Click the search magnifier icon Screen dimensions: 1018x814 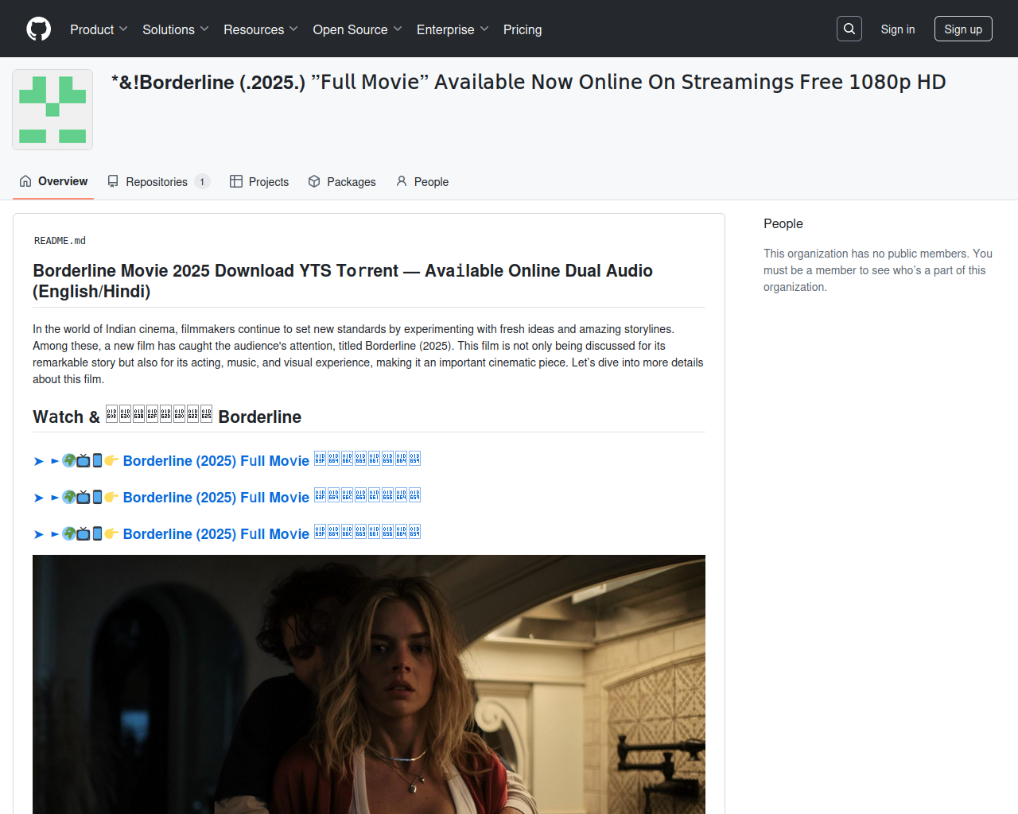click(849, 29)
